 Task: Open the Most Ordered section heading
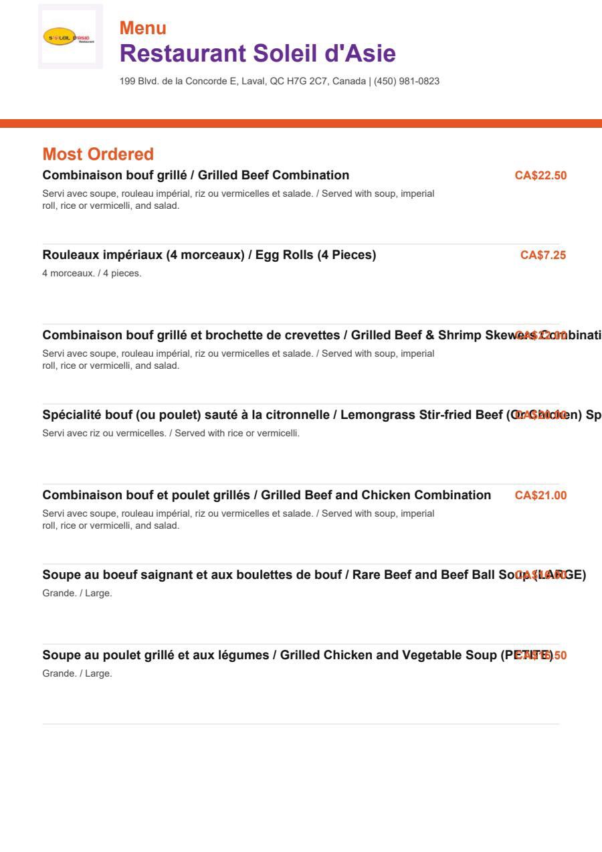(x=98, y=155)
